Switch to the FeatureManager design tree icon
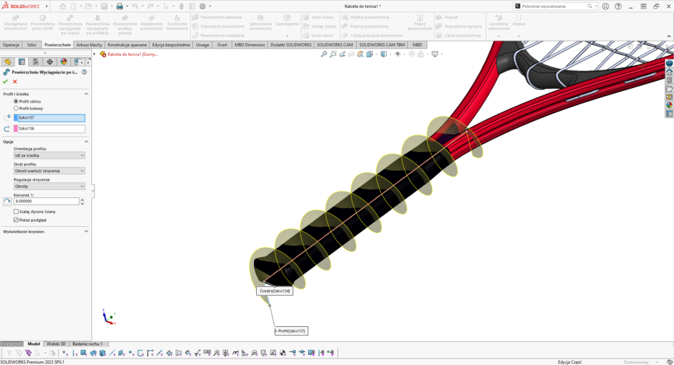This screenshot has height=365, width=674. click(8, 61)
